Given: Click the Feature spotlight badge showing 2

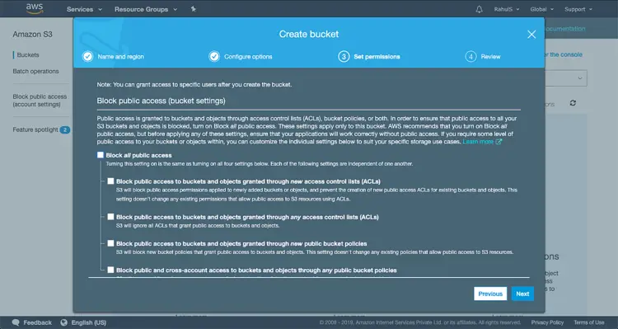Looking at the screenshot, I should pos(65,129).
